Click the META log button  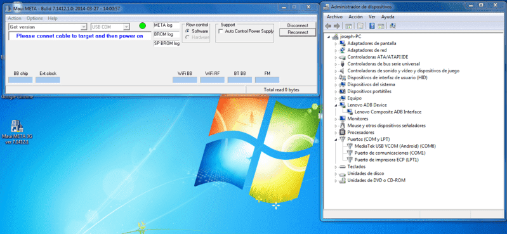166,25
